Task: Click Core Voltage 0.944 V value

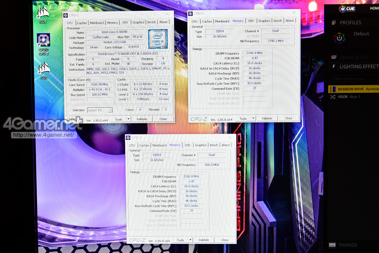Action: point(134,47)
